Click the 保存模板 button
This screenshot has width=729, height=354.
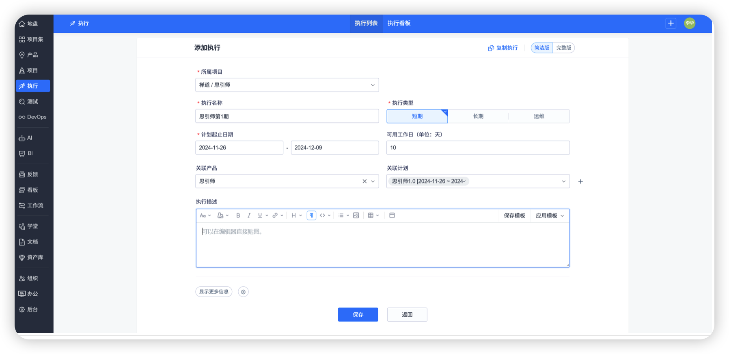pos(514,216)
